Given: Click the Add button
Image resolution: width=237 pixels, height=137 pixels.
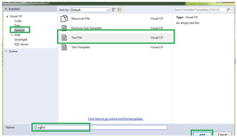Looking at the screenshot, I should click(202, 134).
